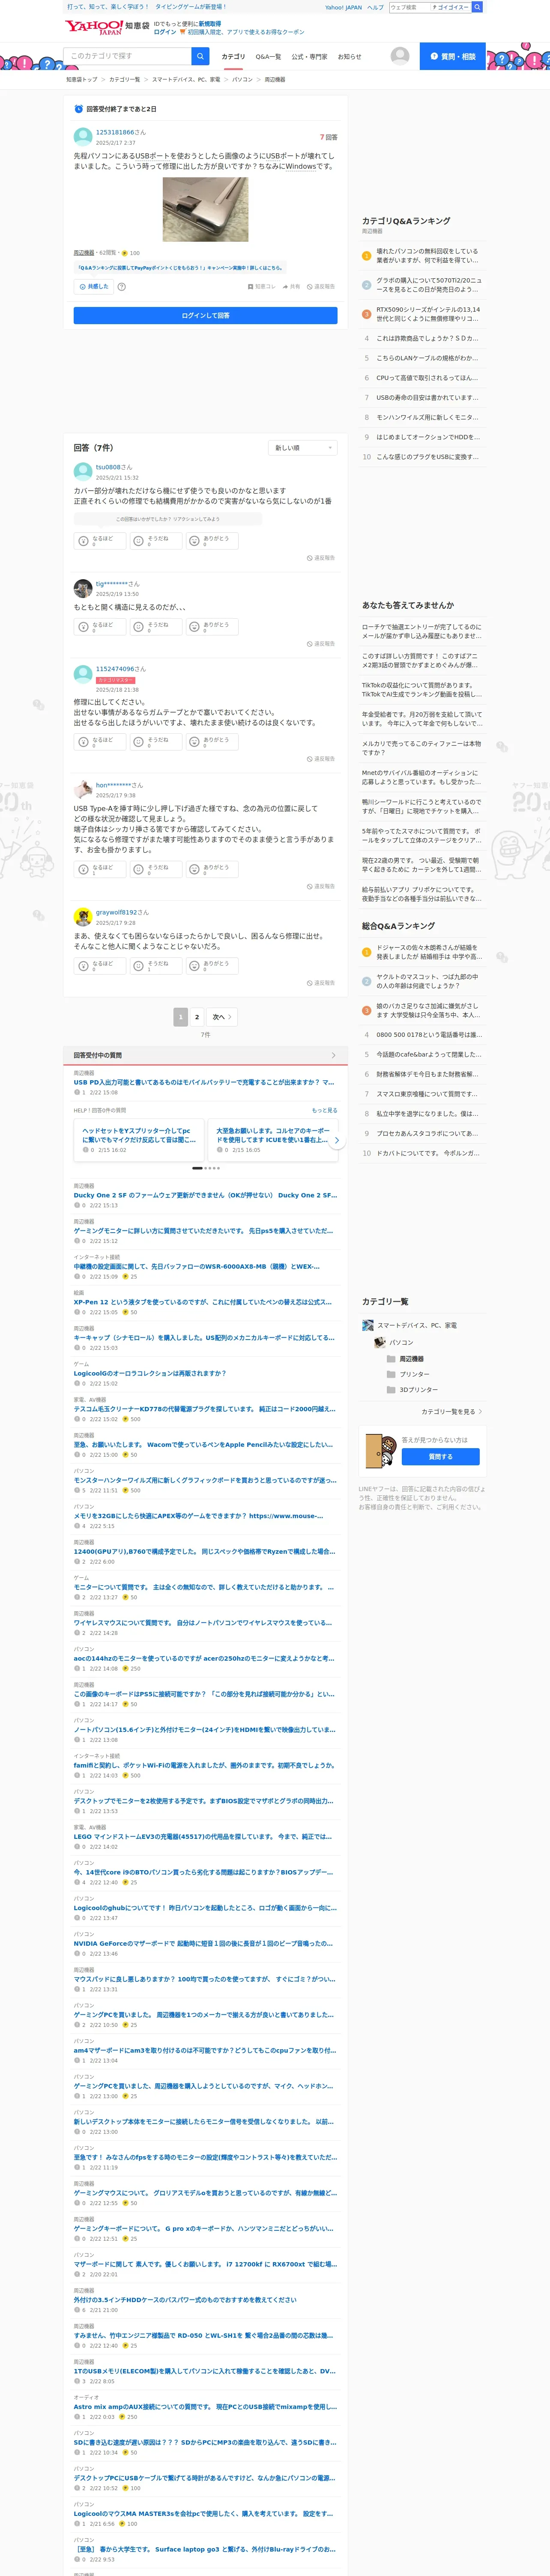Screen dimensions: 550x2576
Task: Open the Ducky One 2 SF firmware question
Action: (205, 1195)
